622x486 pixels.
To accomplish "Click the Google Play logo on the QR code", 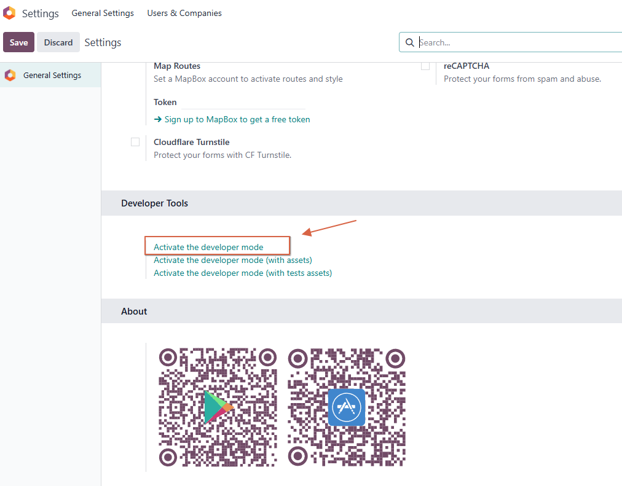I will [218, 407].
